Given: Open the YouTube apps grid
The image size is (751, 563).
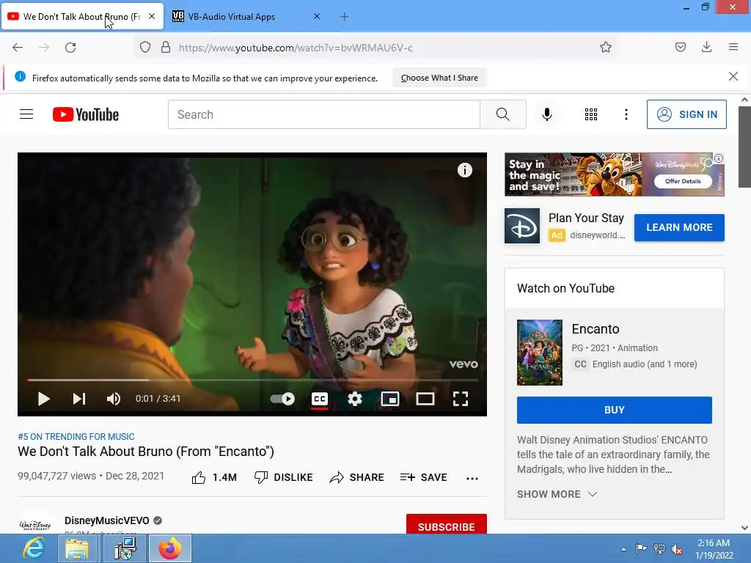Looking at the screenshot, I should (591, 114).
